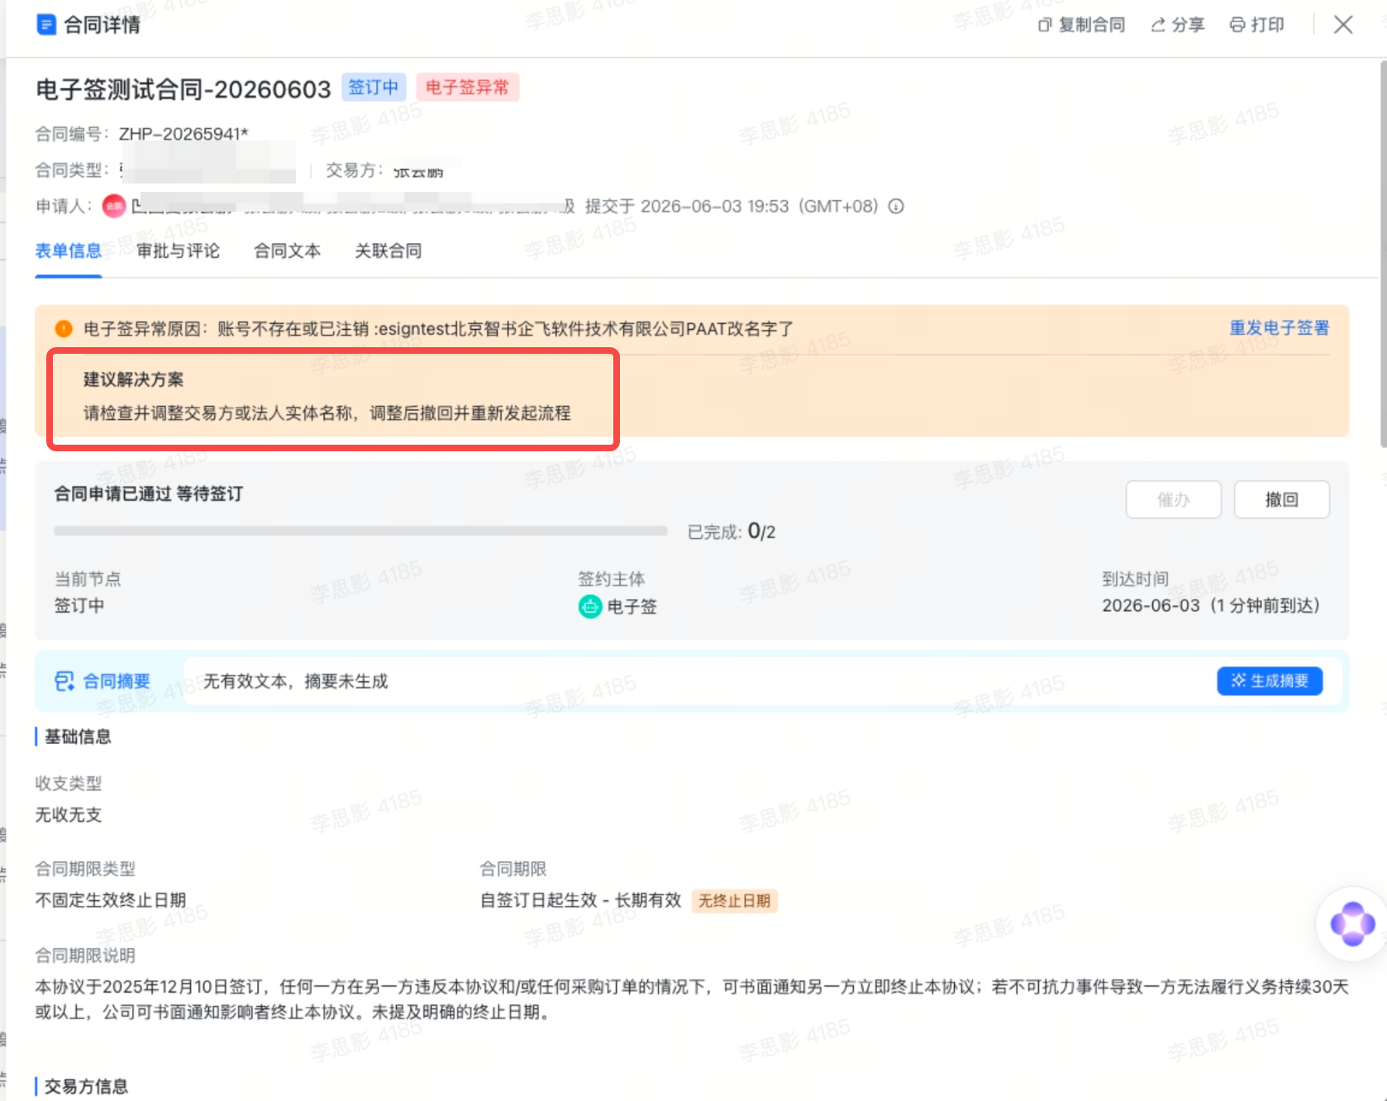This screenshot has height=1101, width=1387.
Task: Close the contract details panel
Action: pos(1343,25)
